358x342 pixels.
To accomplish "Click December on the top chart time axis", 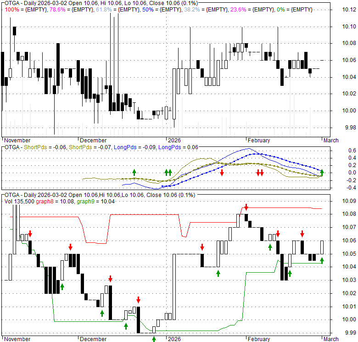I will click(x=93, y=140).
